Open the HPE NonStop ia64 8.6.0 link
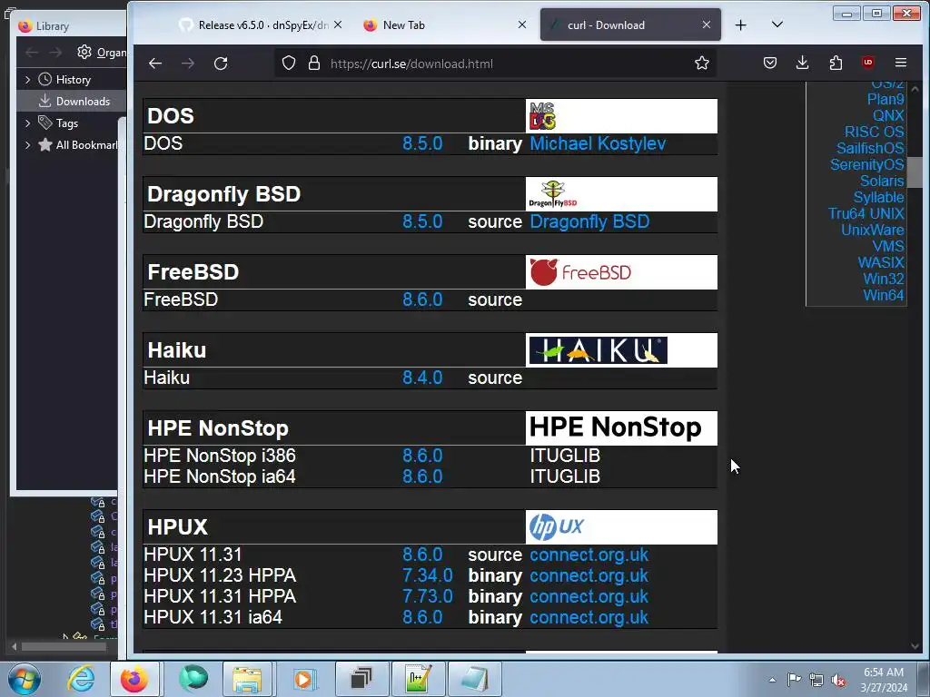Viewport: 930px width, 697px height. pyautogui.click(x=422, y=476)
